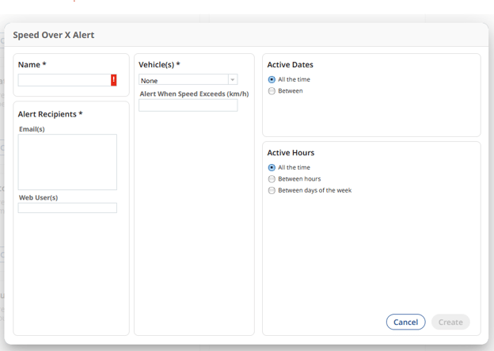Click the Active Dates section heading
Image resolution: width=494 pixels, height=351 pixels.
click(296, 65)
